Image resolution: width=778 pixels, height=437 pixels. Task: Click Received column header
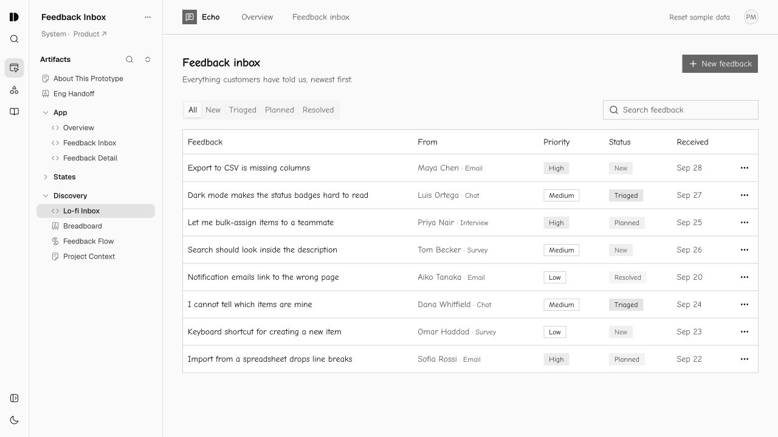pyautogui.click(x=692, y=142)
